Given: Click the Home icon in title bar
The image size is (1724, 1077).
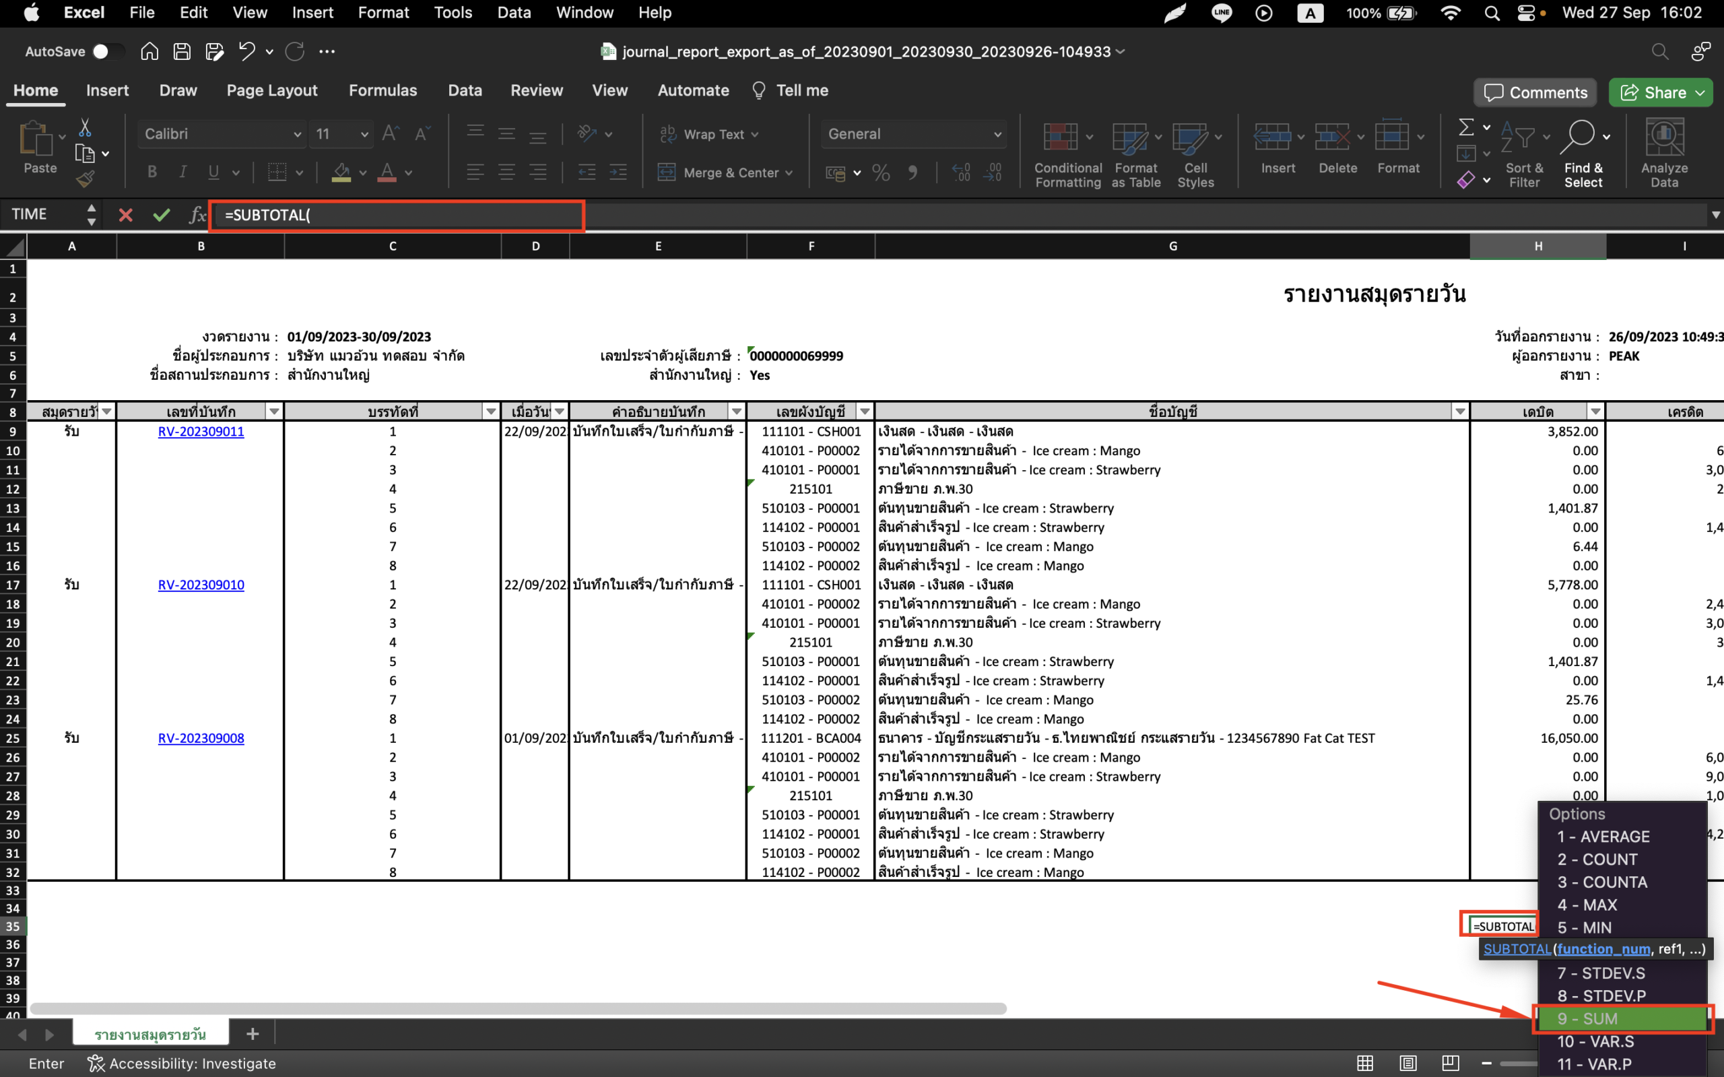Looking at the screenshot, I should pos(149,51).
